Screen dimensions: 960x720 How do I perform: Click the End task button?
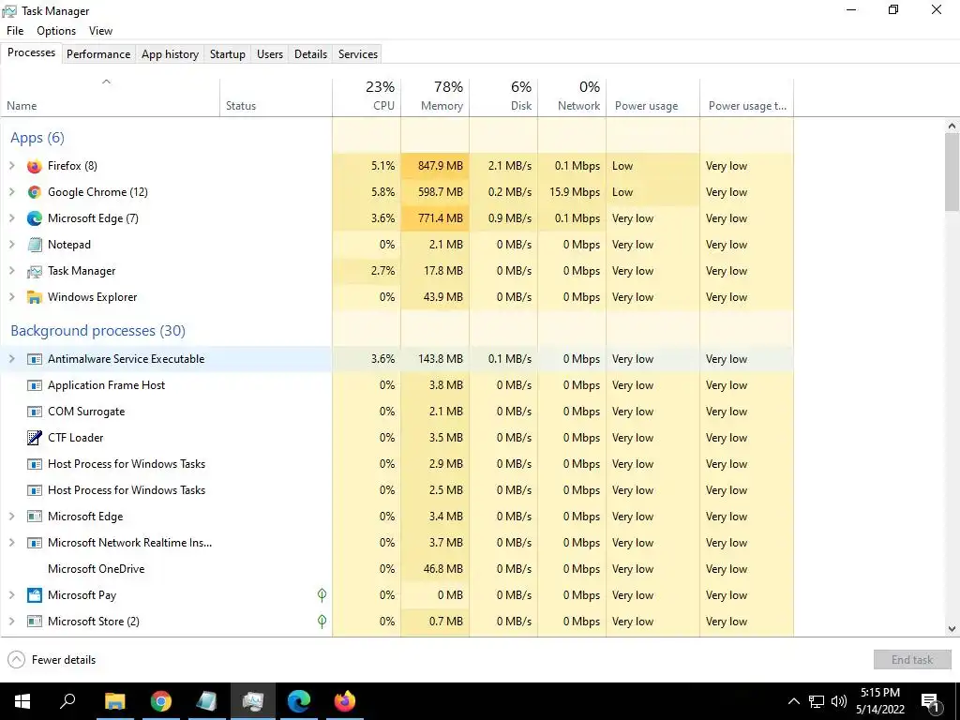(912, 660)
